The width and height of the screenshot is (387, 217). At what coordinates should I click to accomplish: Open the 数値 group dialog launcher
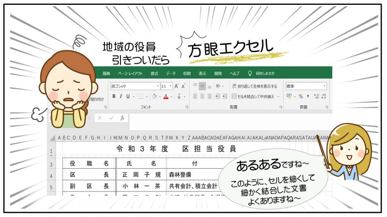(x=327, y=107)
